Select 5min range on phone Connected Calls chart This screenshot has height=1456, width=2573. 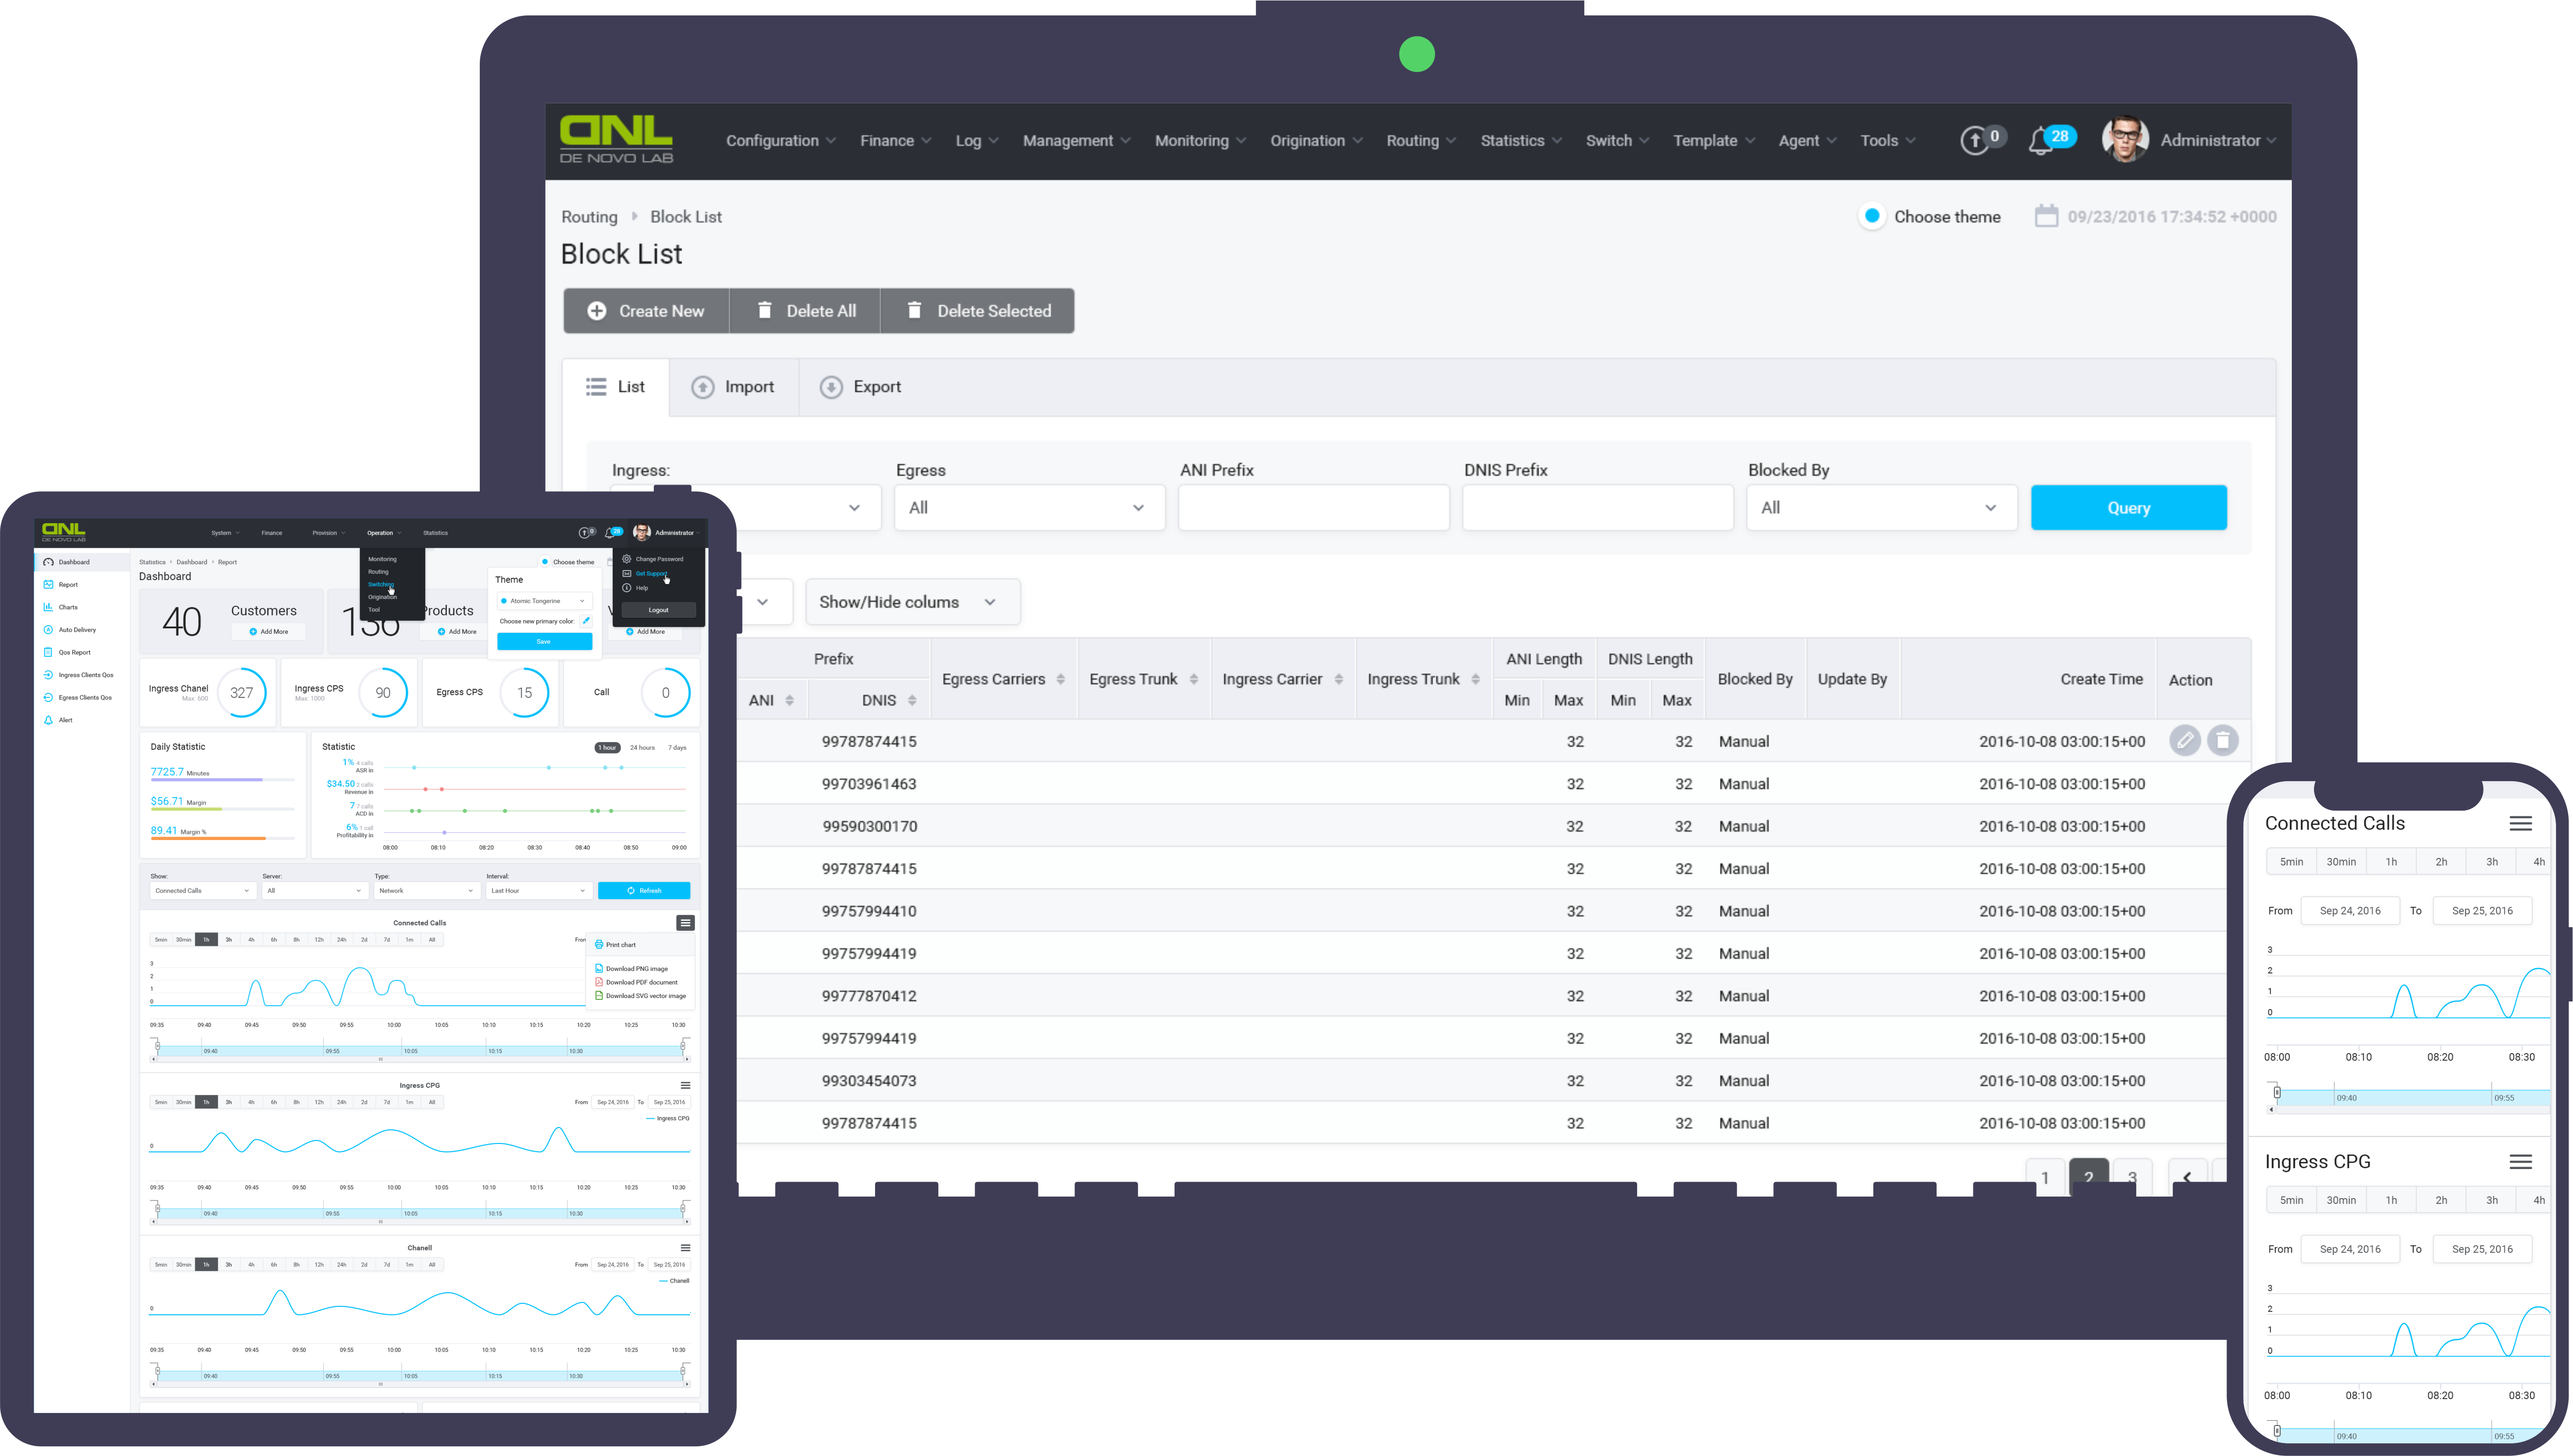click(x=2291, y=861)
